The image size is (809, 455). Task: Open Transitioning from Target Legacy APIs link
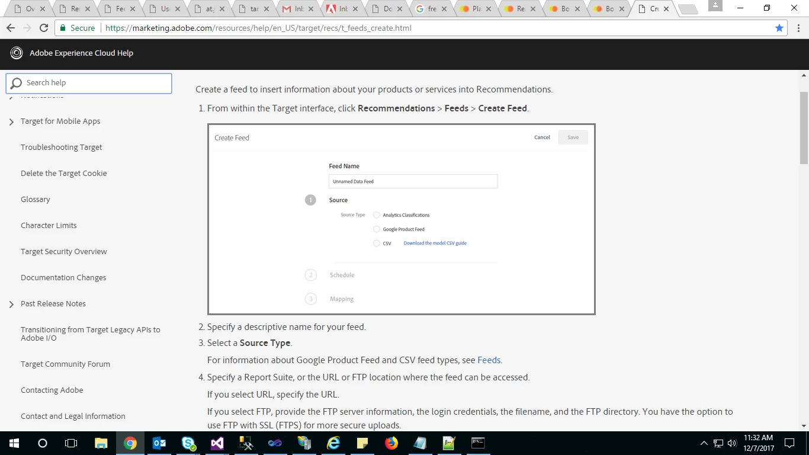tap(90, 334)
